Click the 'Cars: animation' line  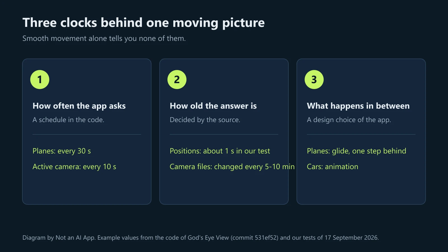(x=332, y=167)
